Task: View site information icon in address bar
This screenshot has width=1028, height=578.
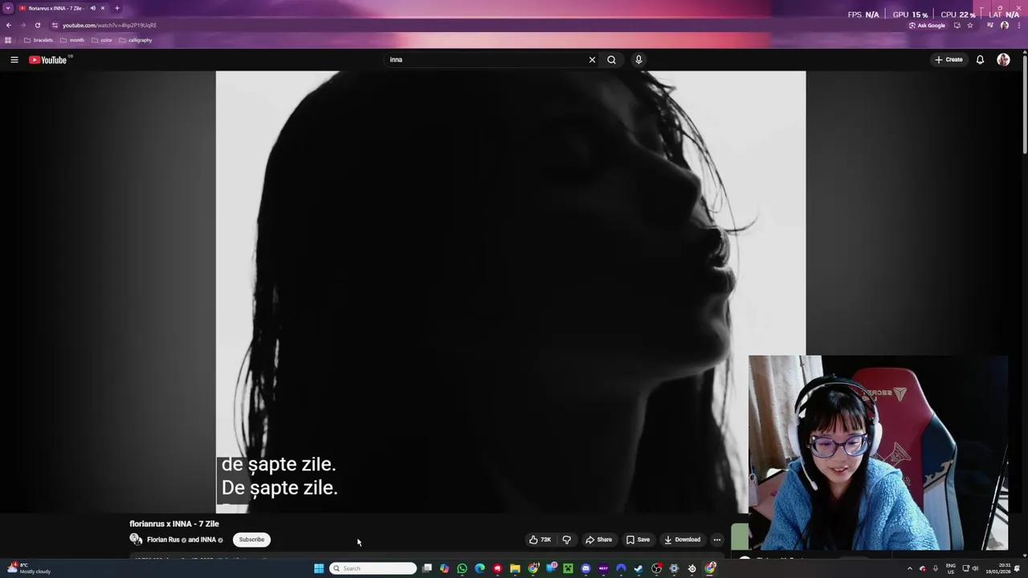Action: (x=55, y=25)
